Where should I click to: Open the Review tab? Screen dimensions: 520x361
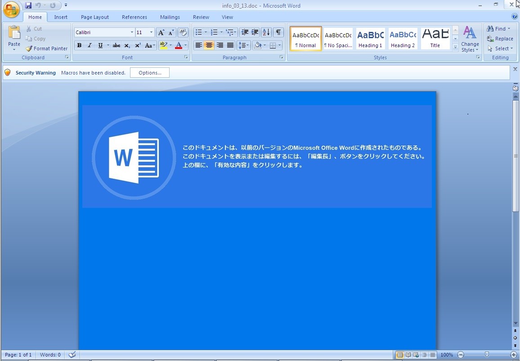click(201, 17)
